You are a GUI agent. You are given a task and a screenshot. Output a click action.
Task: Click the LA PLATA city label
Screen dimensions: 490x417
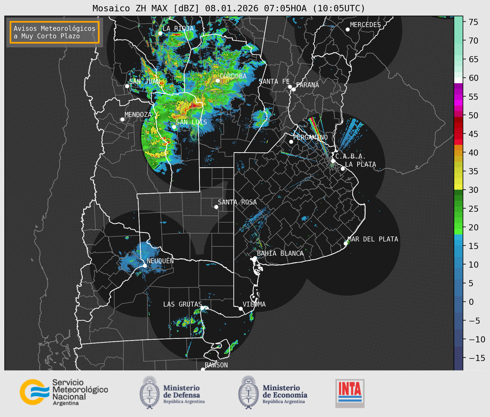[360, 164]
